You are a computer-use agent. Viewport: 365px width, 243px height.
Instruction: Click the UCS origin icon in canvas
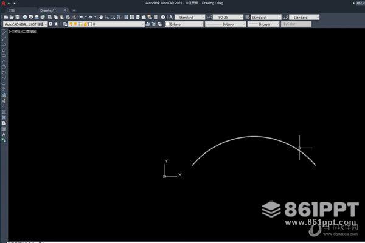pos(165,177)
